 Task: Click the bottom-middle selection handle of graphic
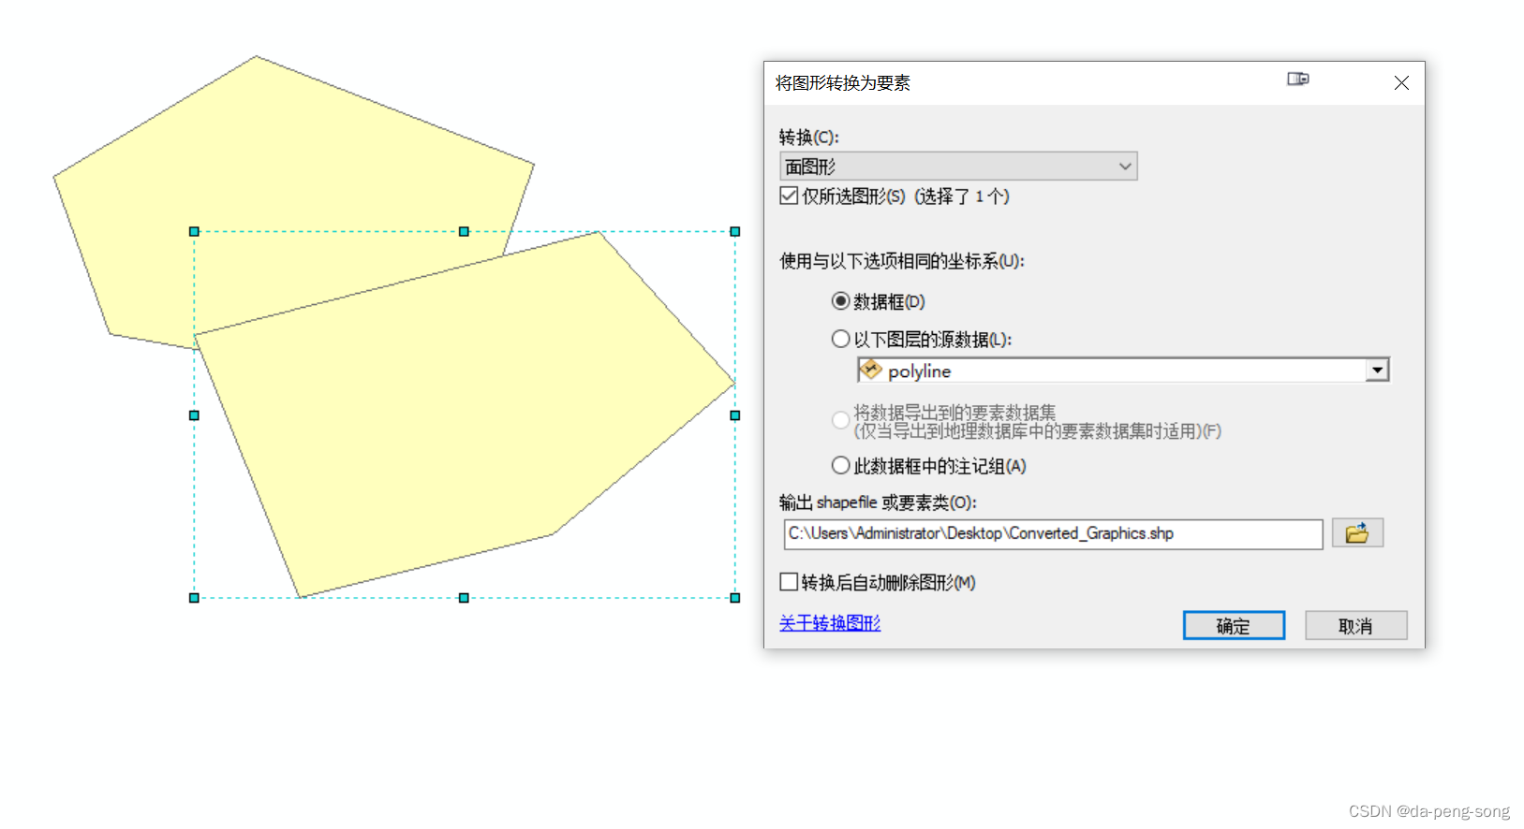[464, 598]
